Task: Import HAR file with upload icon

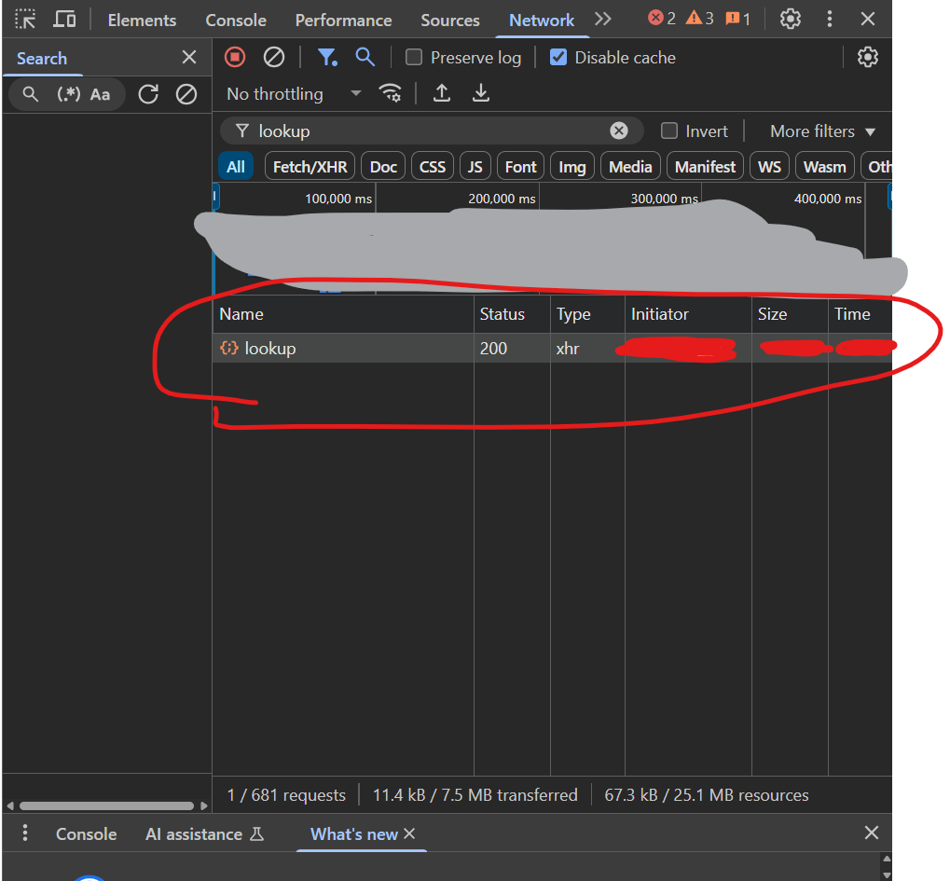Action: (x=442, y=93)
